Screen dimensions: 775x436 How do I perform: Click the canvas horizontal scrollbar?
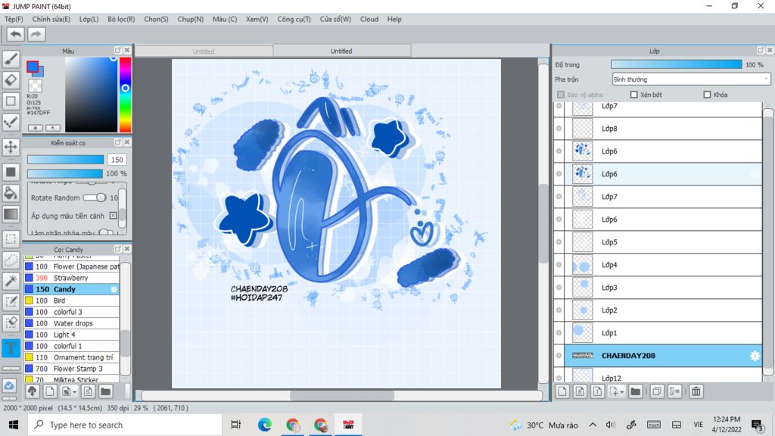point(342,395)
